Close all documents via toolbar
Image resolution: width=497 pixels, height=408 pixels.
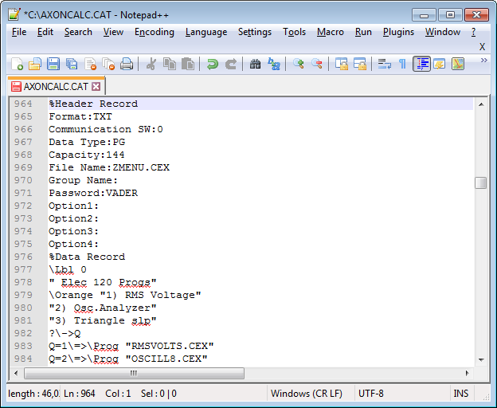click(x=108, y=64)
